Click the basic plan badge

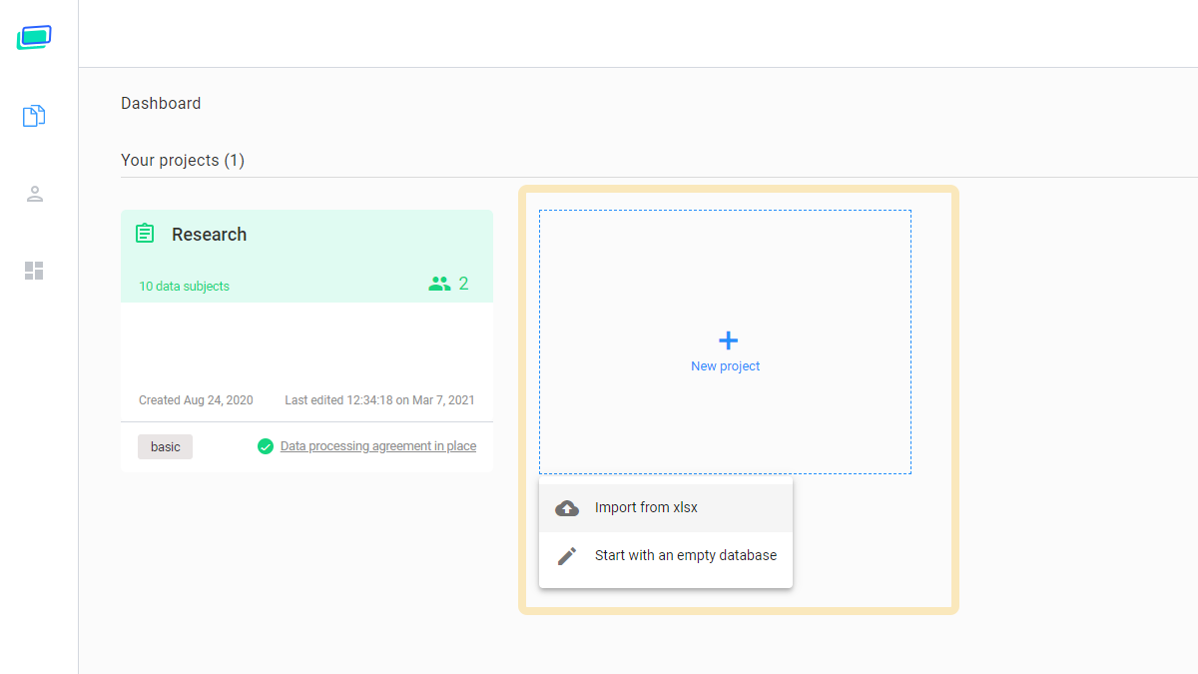point(166,447)
